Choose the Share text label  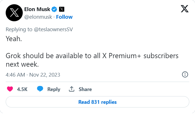(85, 89)
